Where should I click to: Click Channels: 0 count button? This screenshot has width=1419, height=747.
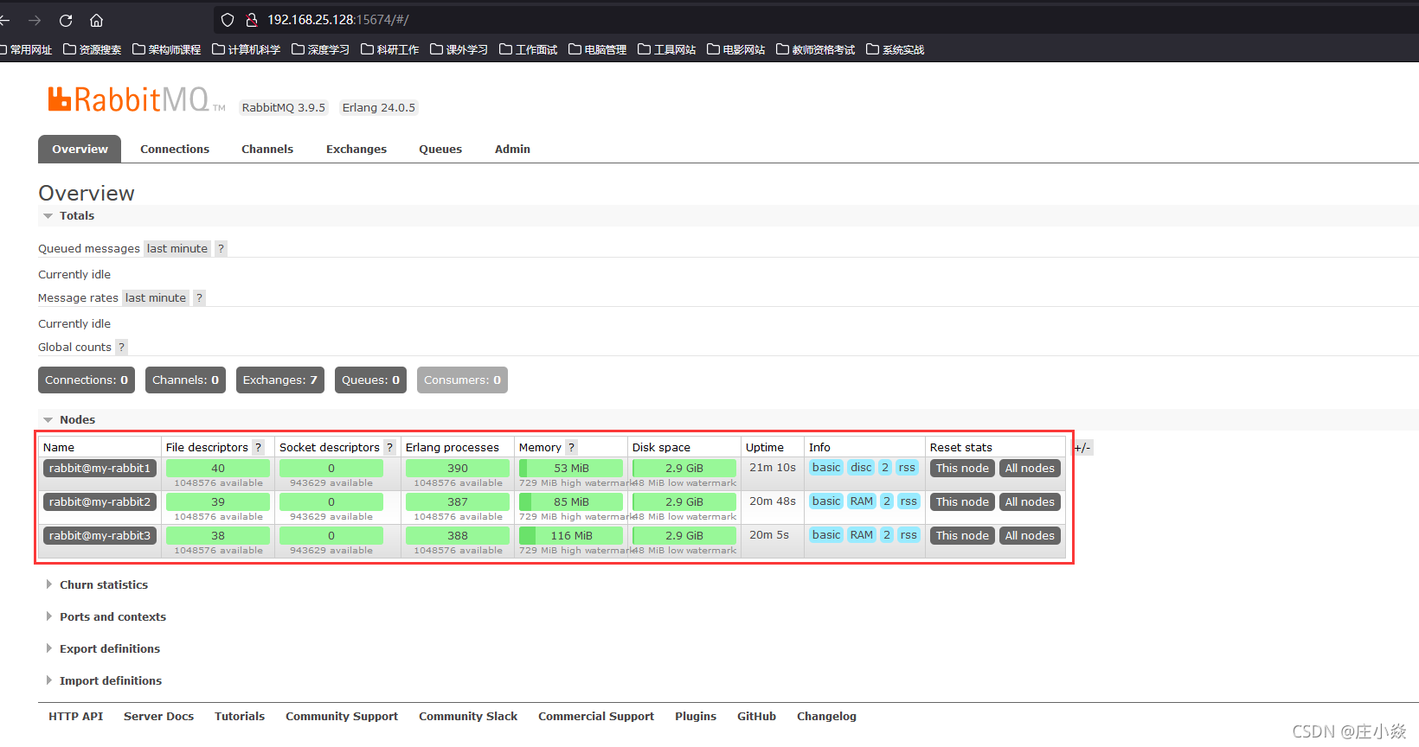click(x=185, y=380)
